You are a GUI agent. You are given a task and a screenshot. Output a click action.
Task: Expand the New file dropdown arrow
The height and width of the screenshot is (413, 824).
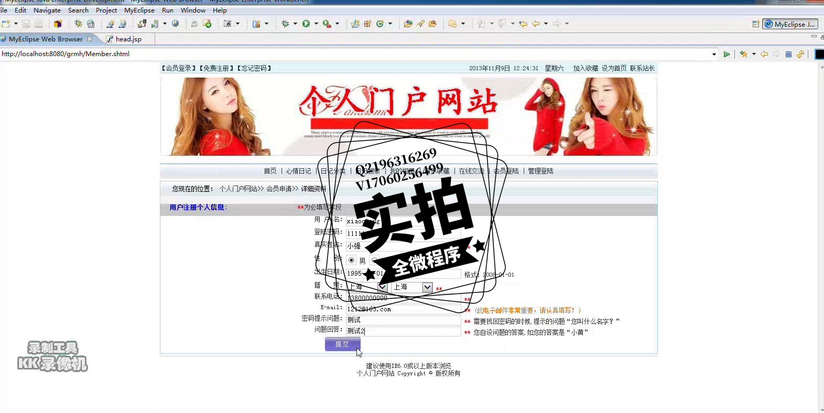pyautogui.click(x=16, y=24)
